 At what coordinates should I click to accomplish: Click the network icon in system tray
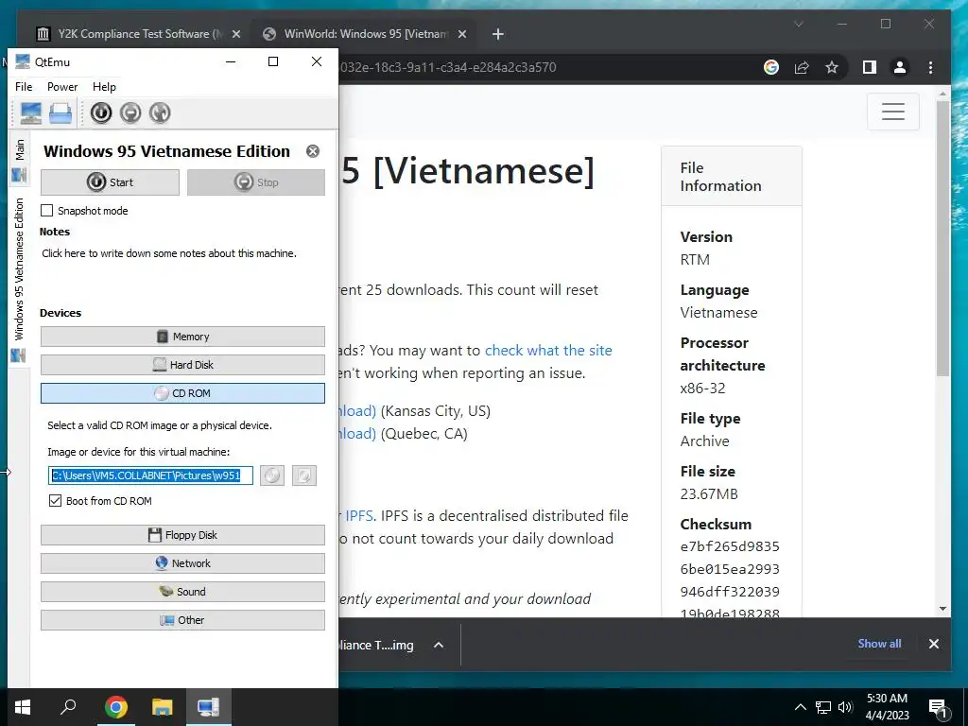tap(823, 707)
